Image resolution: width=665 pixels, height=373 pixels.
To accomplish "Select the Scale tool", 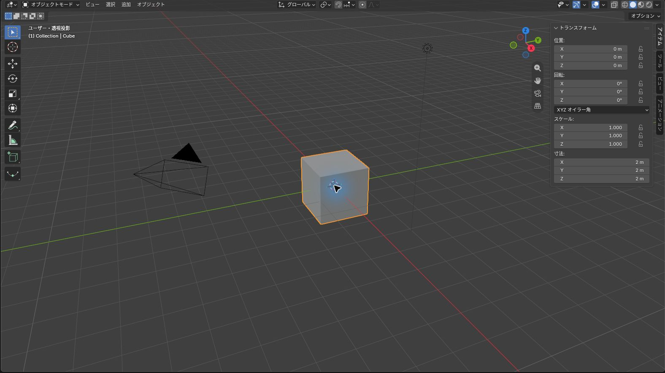I will coord(13,93).
